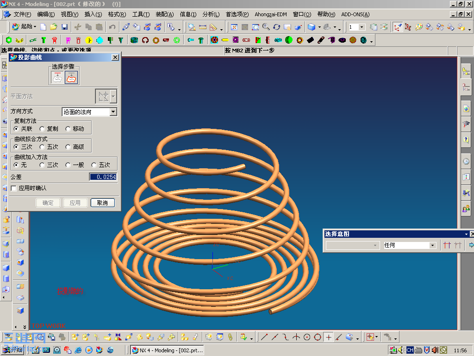Click the Windows Start button
This screenshot has width=474, height=356.
[x=12, y=350]
